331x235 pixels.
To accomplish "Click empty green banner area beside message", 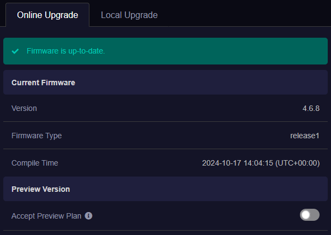I will point(215,51).
